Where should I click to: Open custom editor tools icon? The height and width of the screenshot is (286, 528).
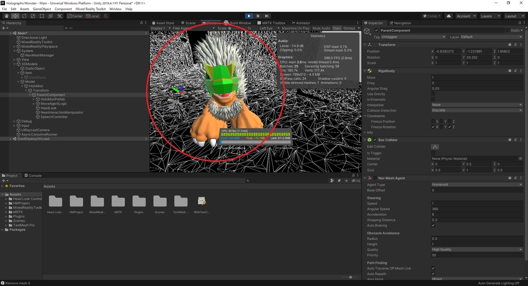59,16
